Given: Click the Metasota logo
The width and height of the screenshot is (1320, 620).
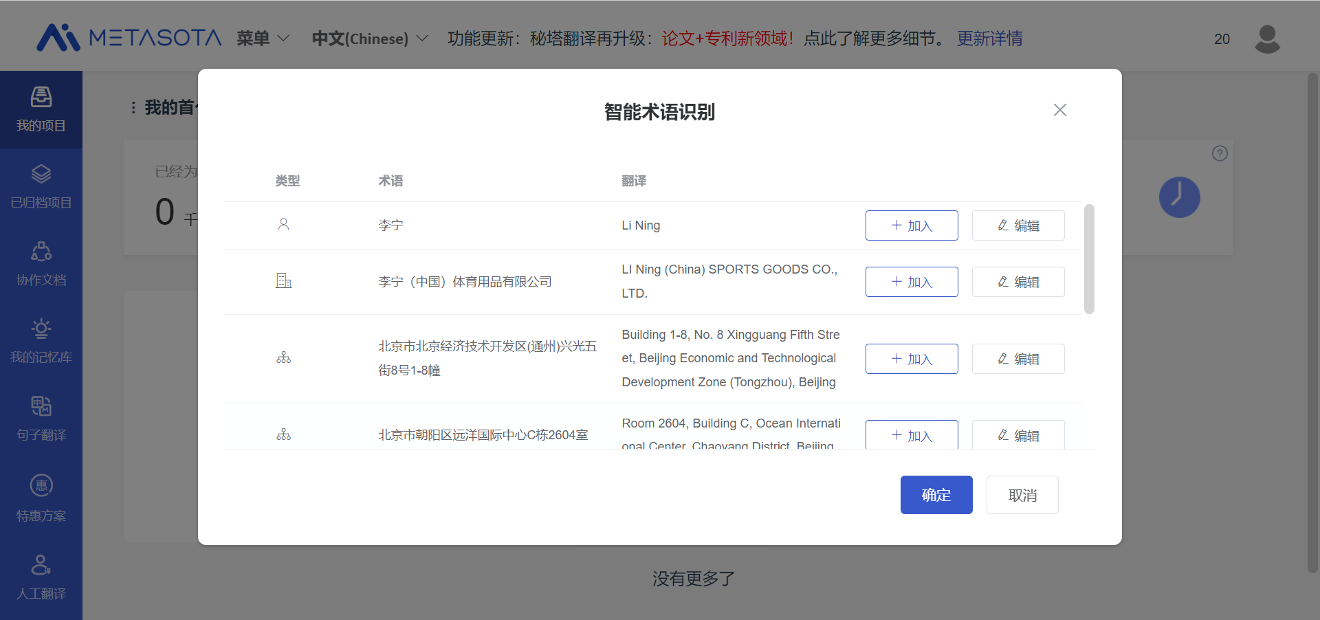Looking at the screenshot, I should (x=129, y=38).
